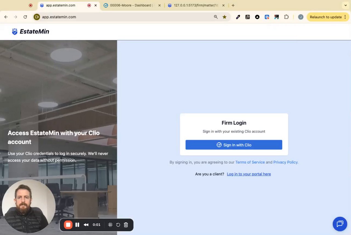The width and height of the screenshot is (351, 235).
Task: Click the clapperboard extension icon
Action: coord(276,17)
